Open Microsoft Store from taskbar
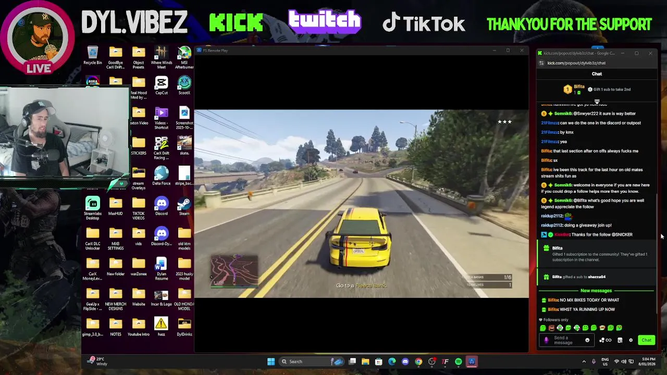The image size is (667, 375). click(x=379, y=361)
